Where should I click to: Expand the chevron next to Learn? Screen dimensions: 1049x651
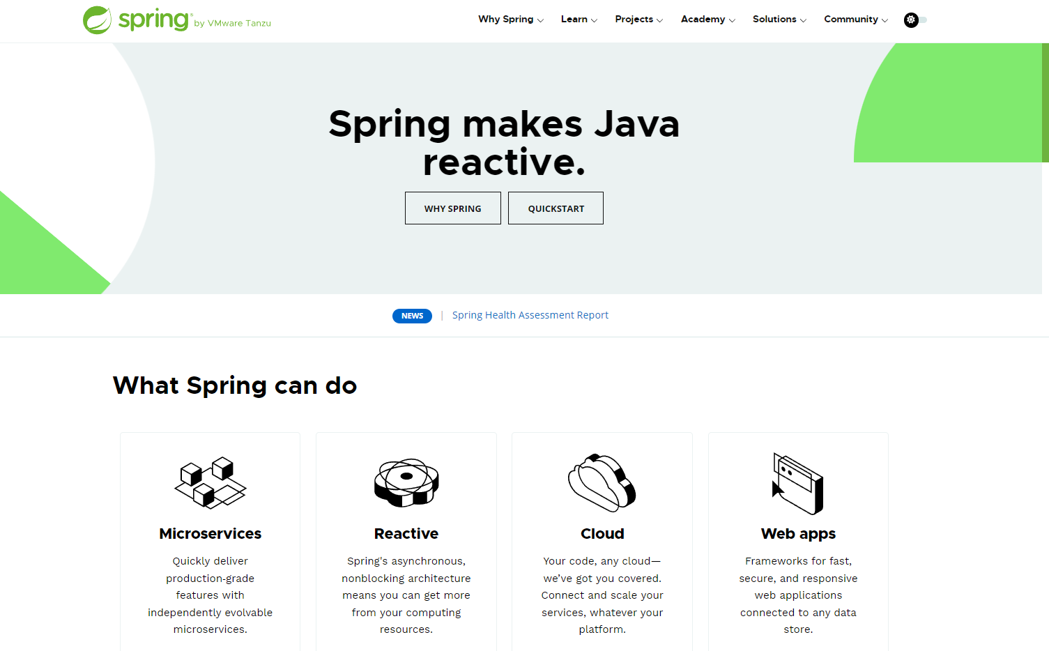(x=594, y=20)
